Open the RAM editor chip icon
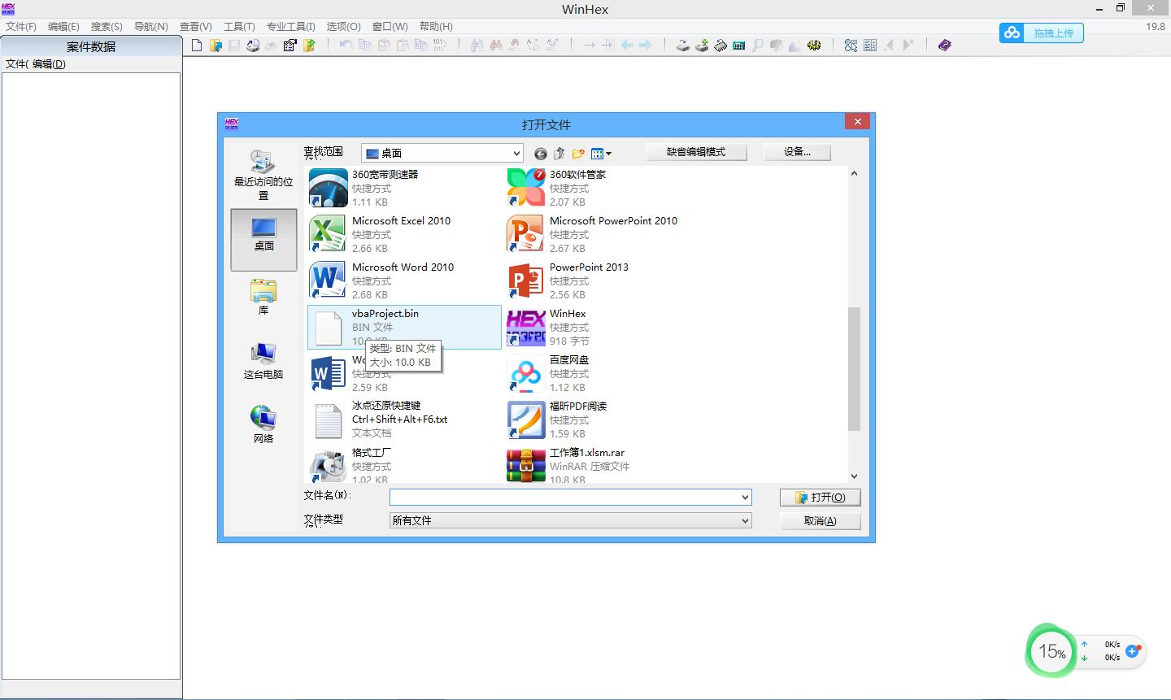The image size is (1171, 700). coord(720,46)
